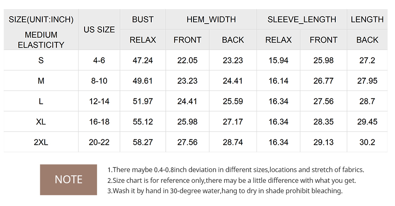The image size is (395, 206).
Task: Click the LENGTH column header
Action: tap(367, 19)
